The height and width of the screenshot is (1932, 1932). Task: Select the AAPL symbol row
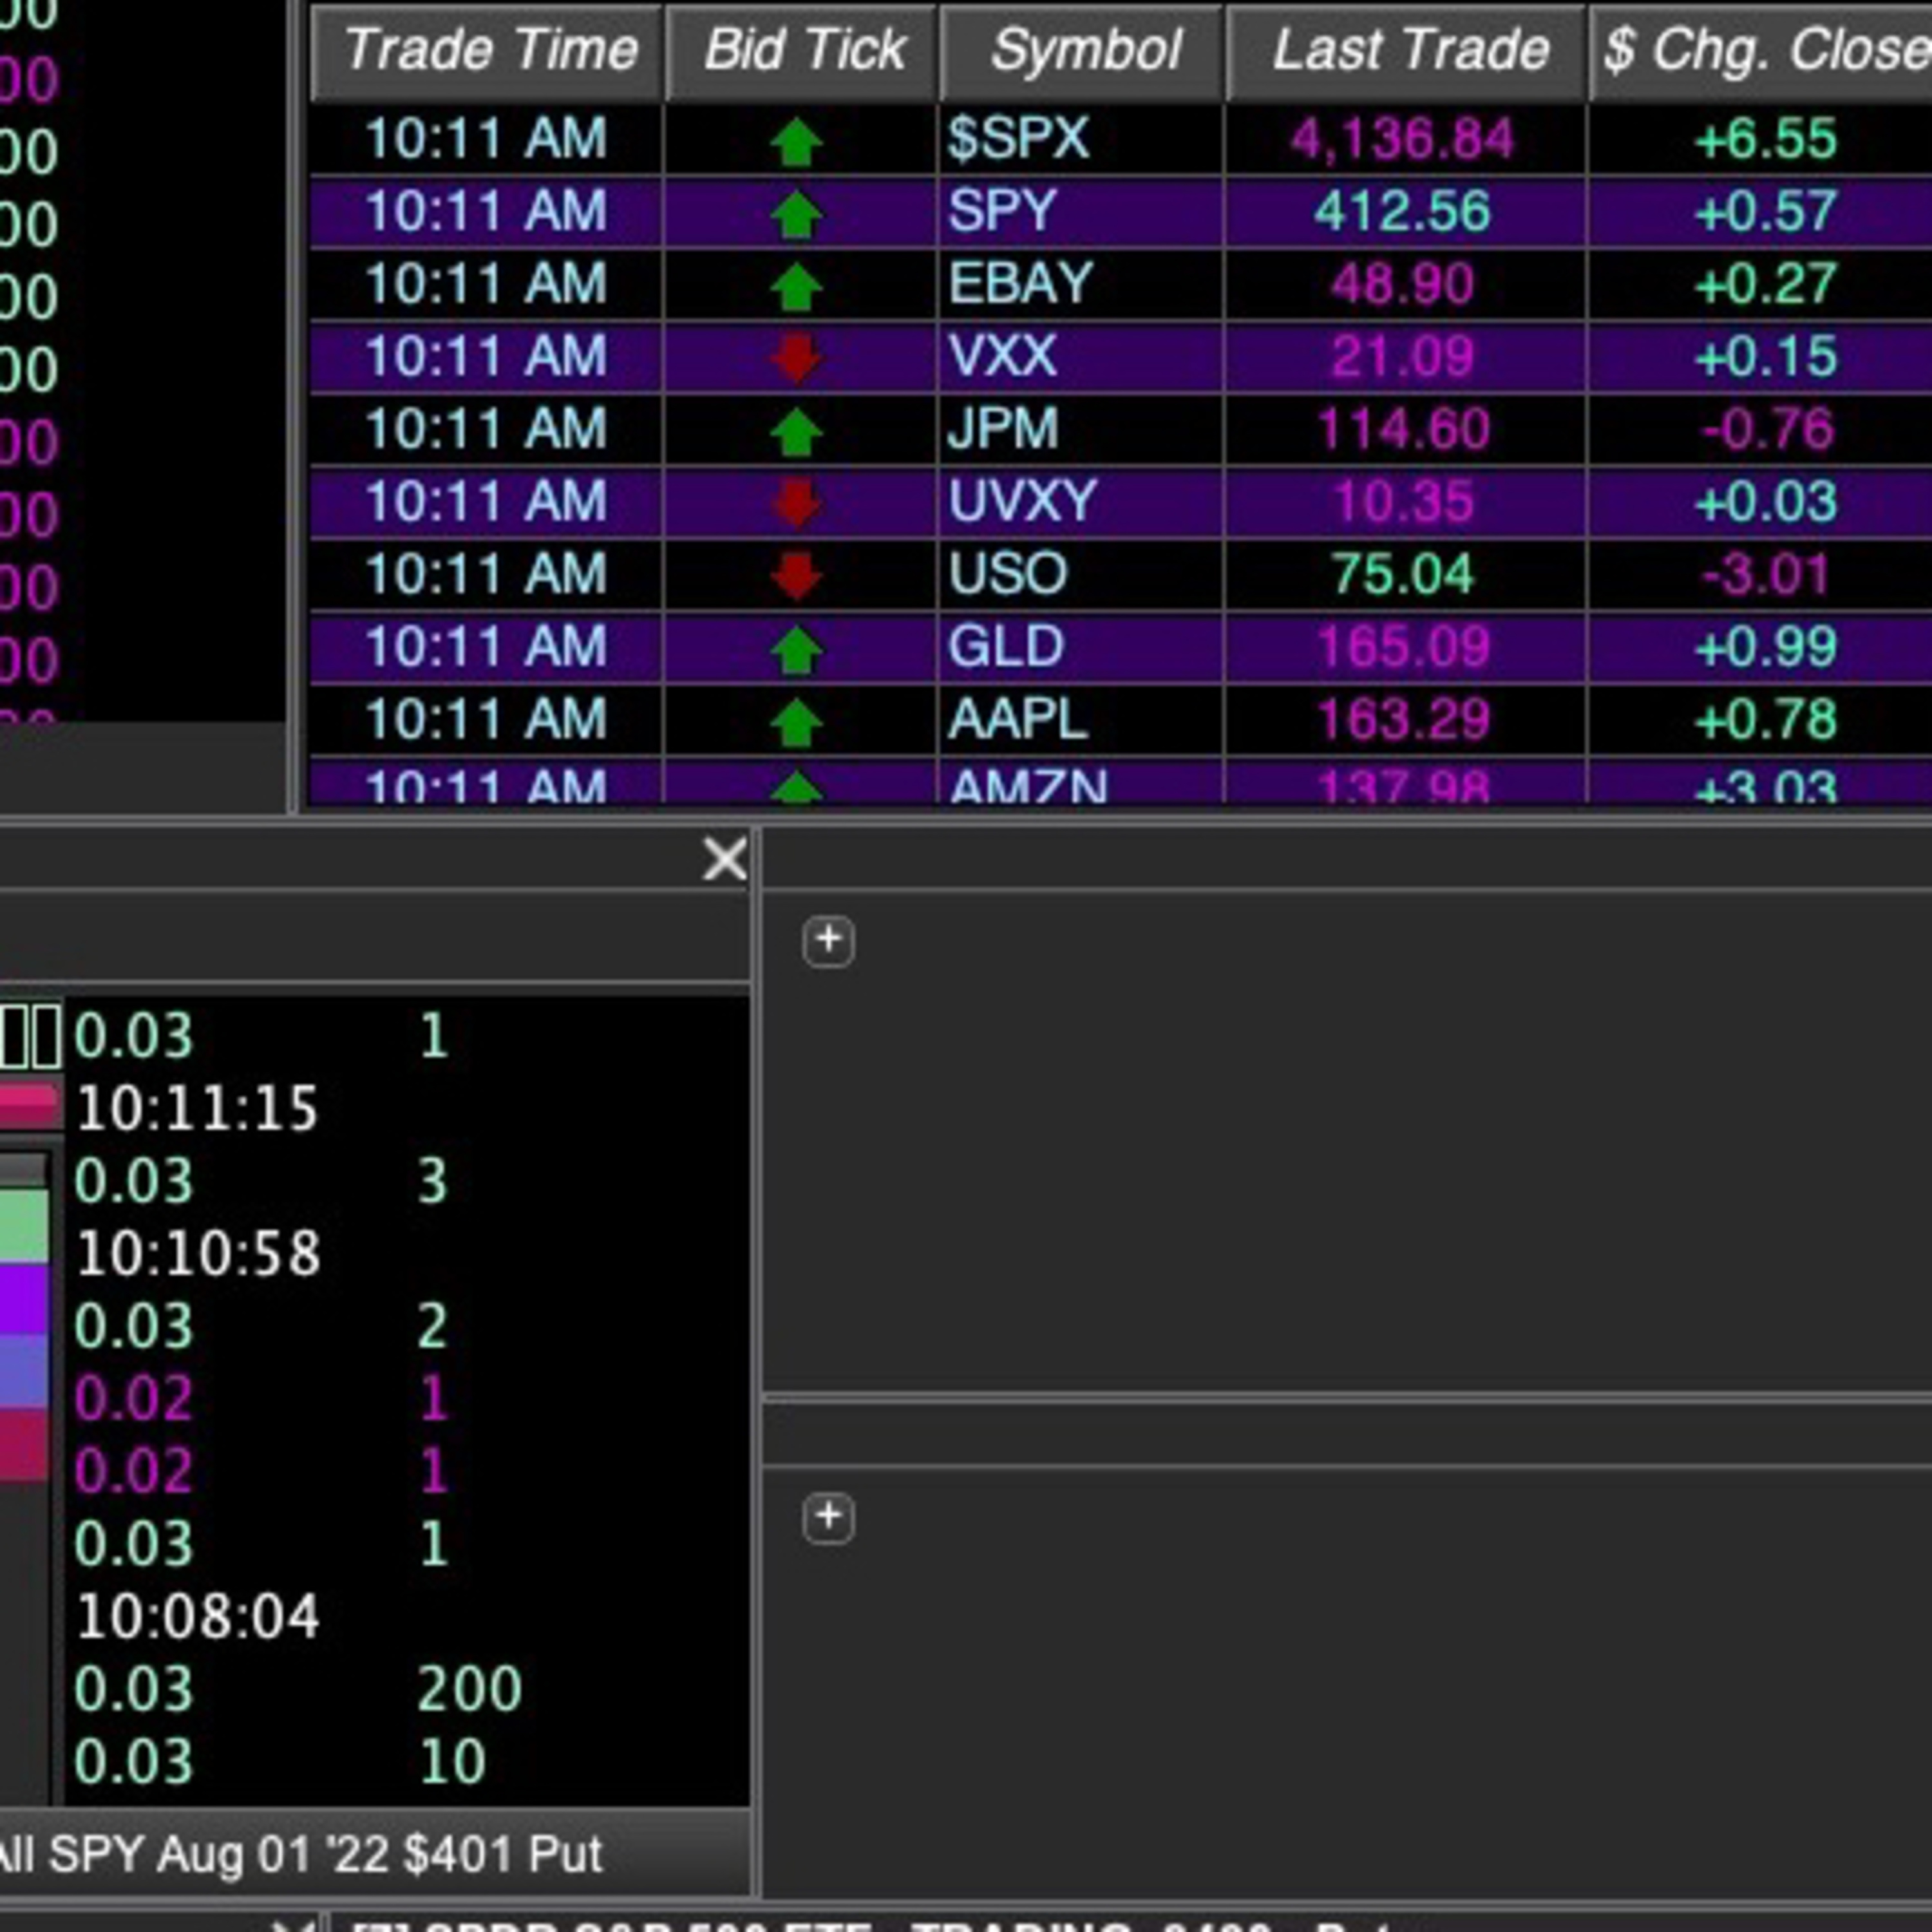1017,720
